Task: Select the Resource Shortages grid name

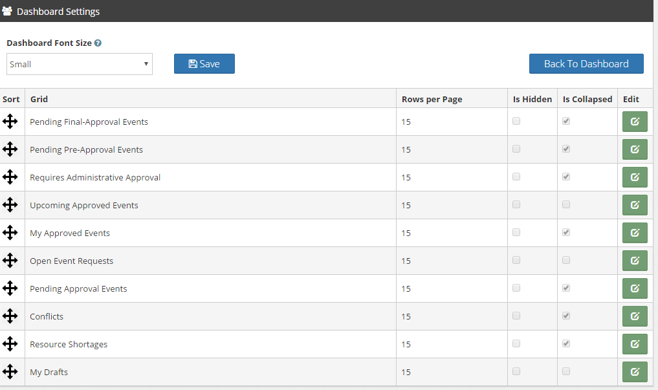Action: [69, 344]
